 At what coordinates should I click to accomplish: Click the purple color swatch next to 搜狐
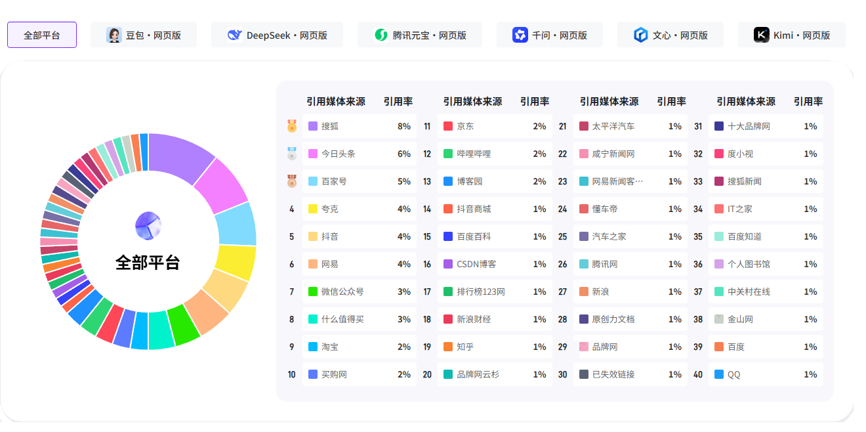click(x=313, y=126)
